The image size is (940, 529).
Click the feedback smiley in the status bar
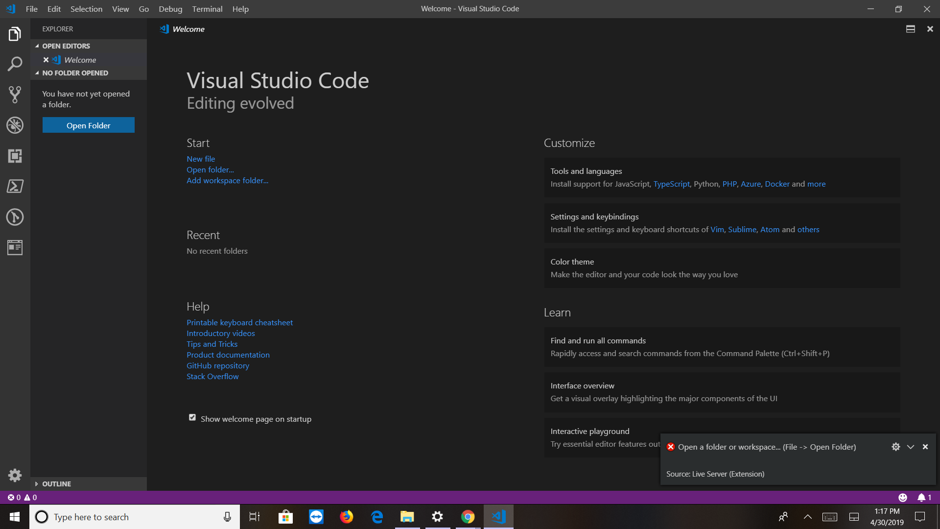903,497
